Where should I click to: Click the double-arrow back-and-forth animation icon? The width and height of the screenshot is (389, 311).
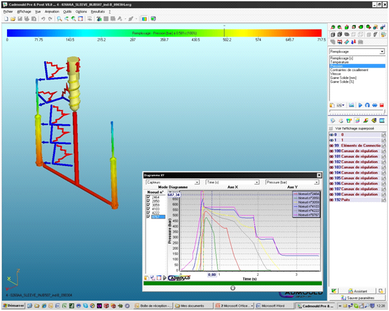(x=374, y=105)
